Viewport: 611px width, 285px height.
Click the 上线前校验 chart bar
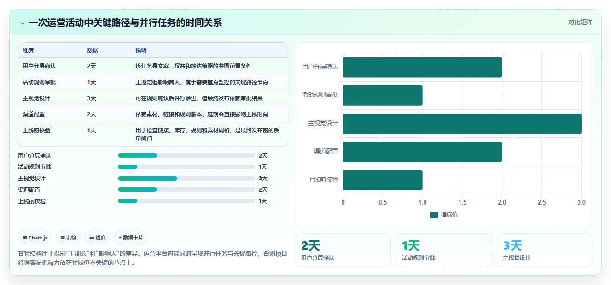point(383,180)
